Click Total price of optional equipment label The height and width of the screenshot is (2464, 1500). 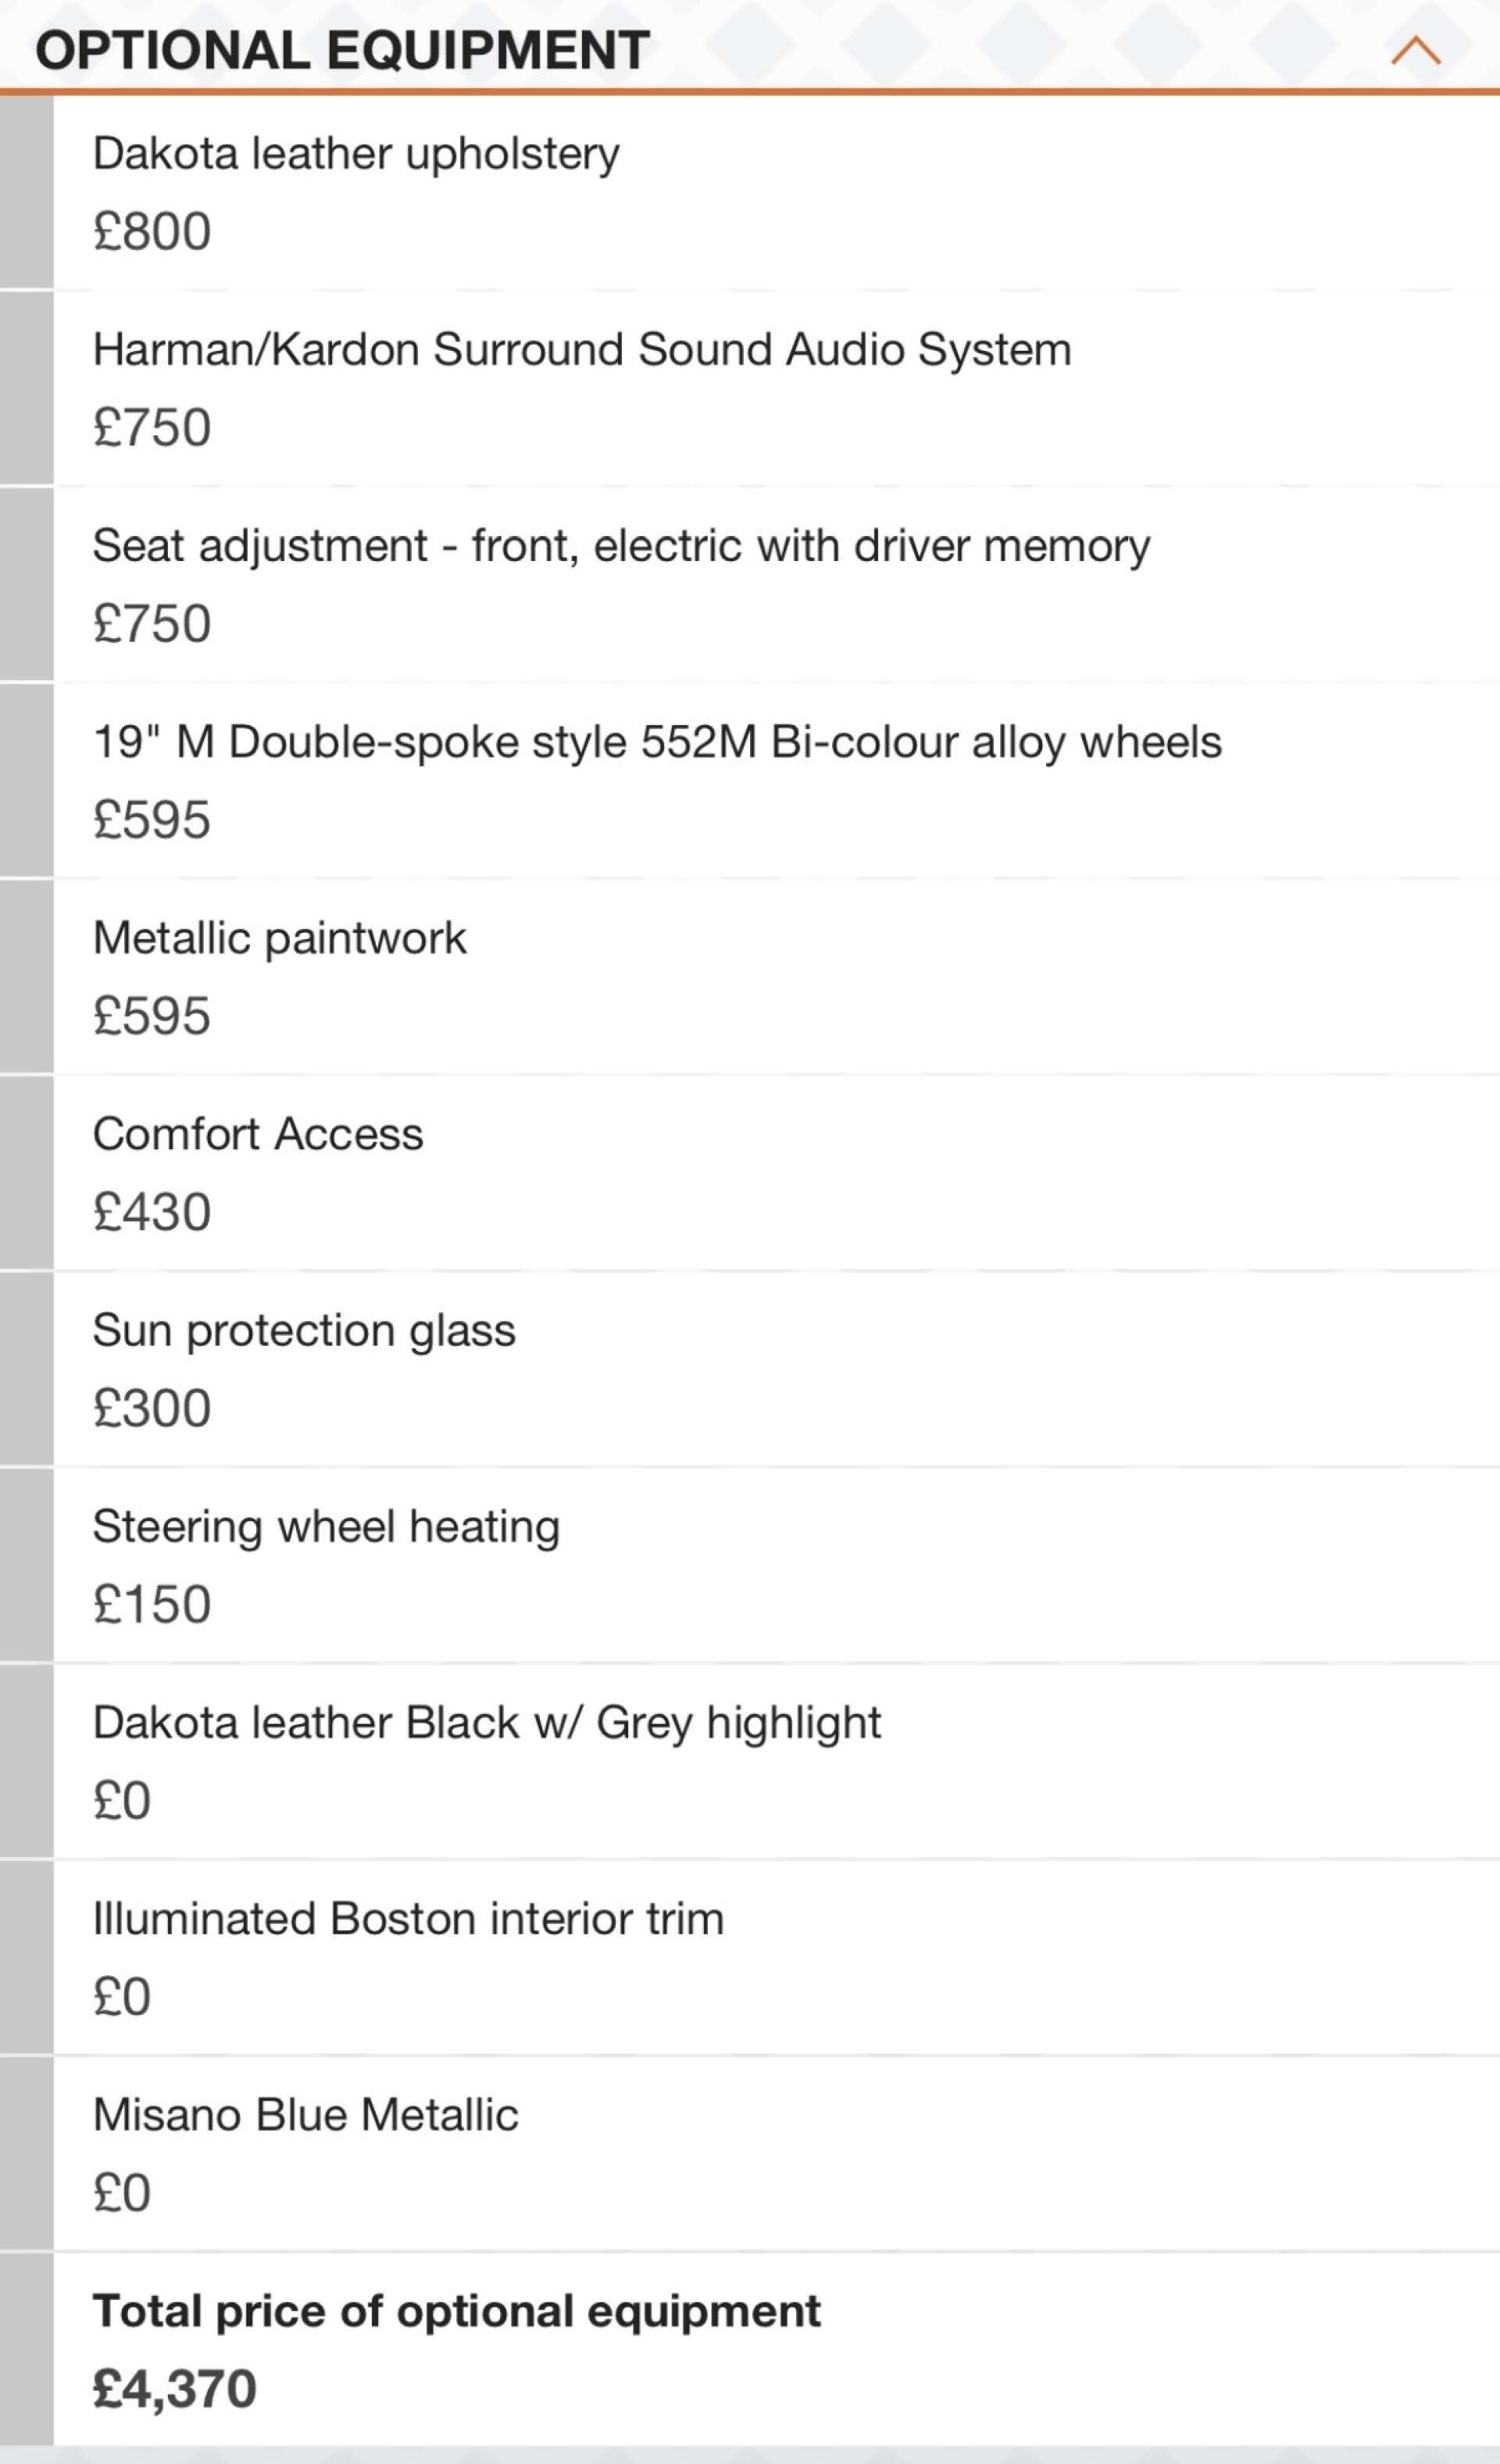coord(456,2311)
